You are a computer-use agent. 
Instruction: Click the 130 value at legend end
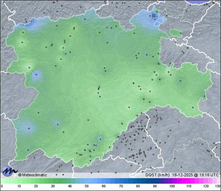click(x=217, y=186)
